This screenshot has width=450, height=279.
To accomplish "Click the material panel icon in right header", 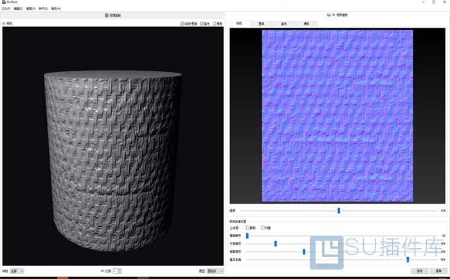I will point(328,15).
